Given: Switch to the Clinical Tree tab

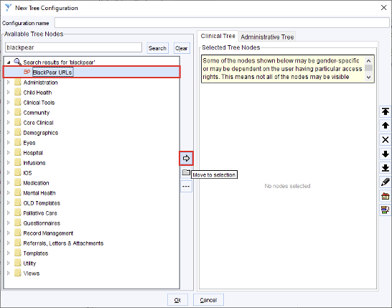Looking at the screenshot, I should click(218, 36).
